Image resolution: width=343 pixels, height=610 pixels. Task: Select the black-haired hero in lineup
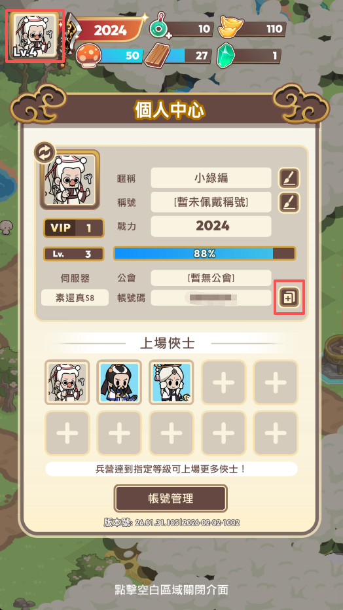click(119, 382)
